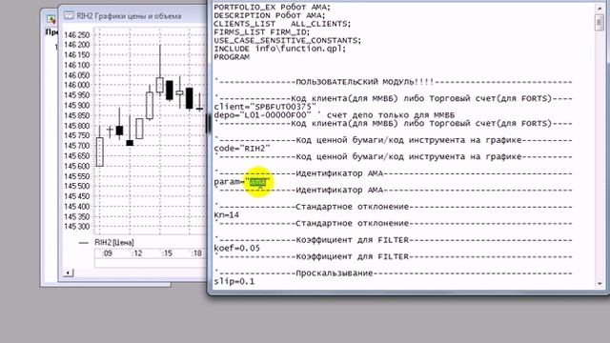Click the left scroll arrow under the RIH2 chart
The image size is (610, 343).
point(68,272)
